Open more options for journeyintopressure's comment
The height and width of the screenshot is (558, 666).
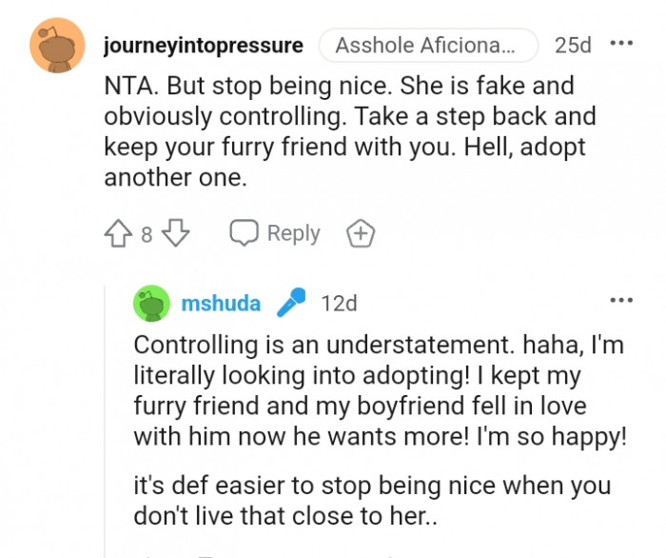621,44
